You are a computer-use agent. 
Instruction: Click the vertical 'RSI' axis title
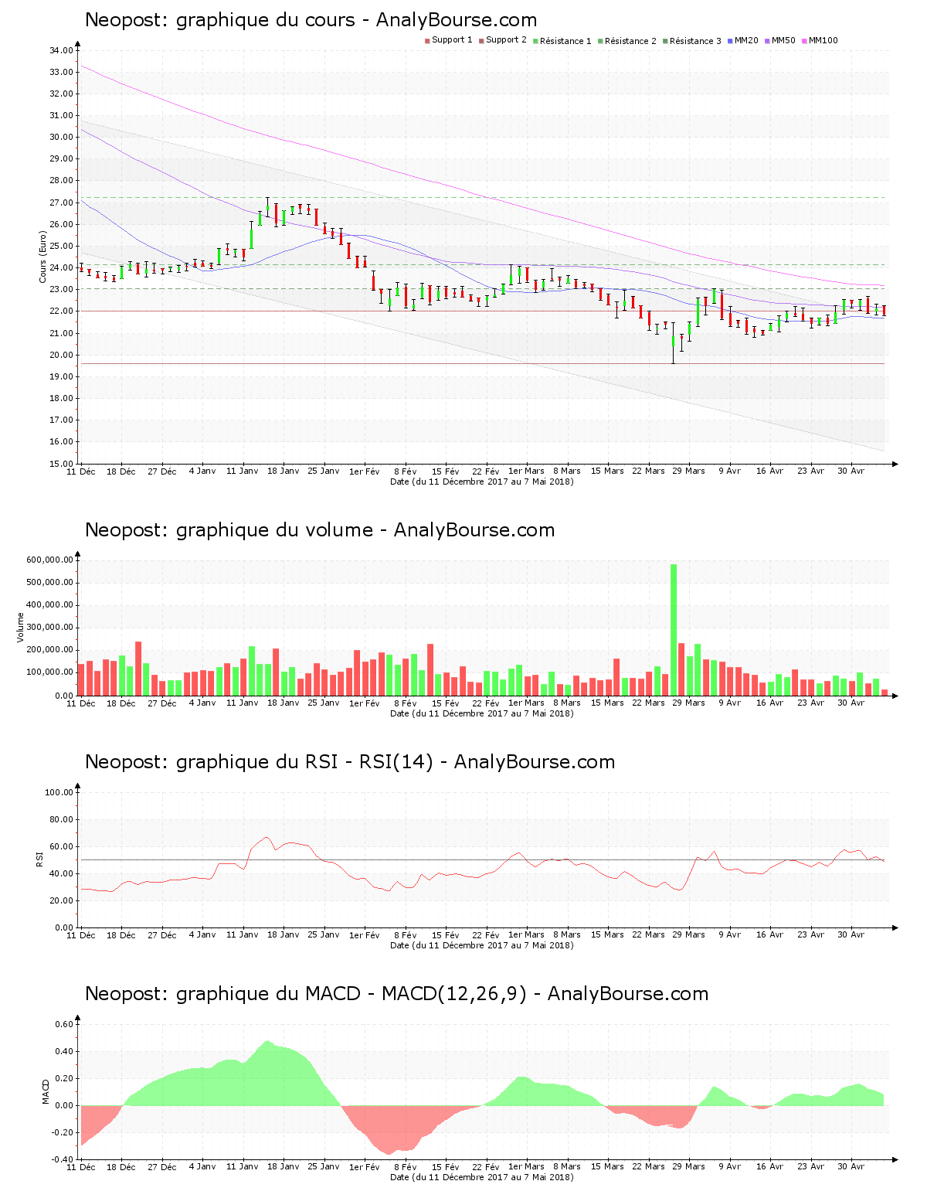pos(39,859)
